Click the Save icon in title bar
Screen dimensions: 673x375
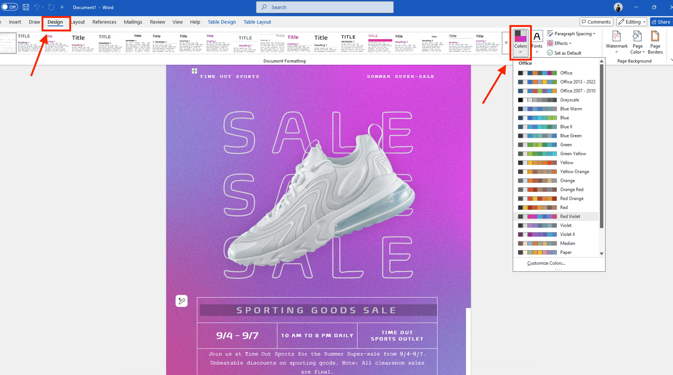pos(26,7)
